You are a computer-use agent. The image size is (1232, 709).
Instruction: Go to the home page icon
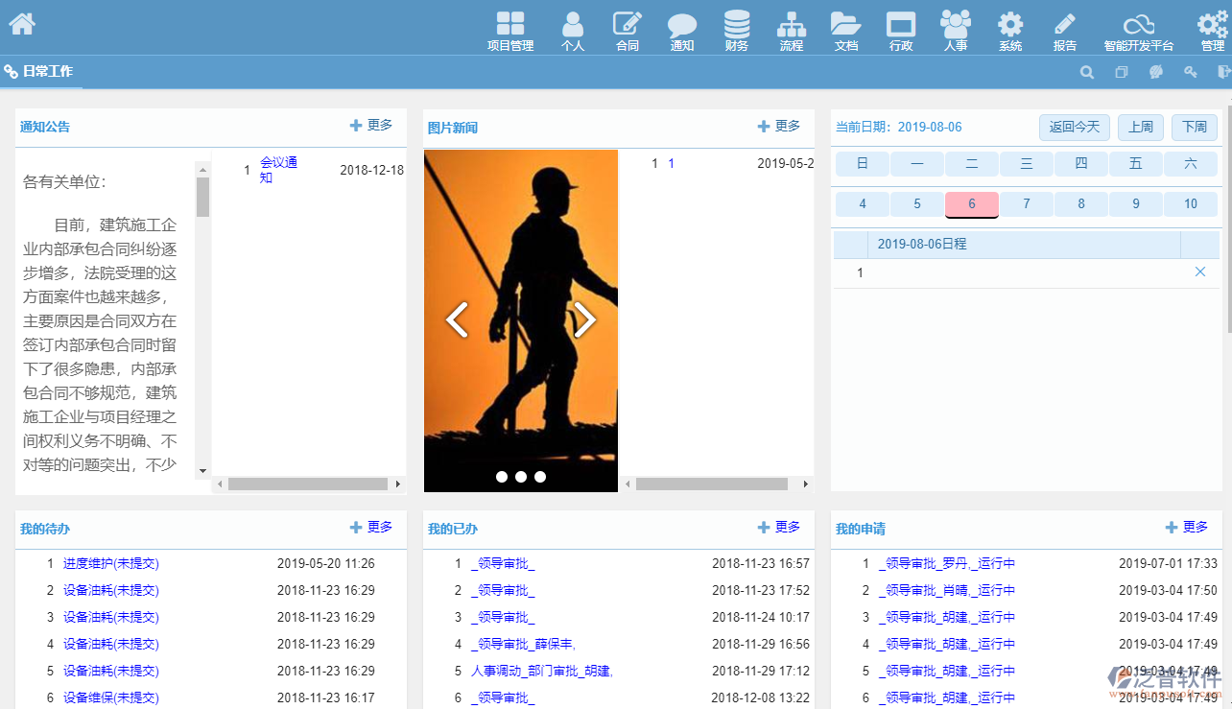[22, 24]
